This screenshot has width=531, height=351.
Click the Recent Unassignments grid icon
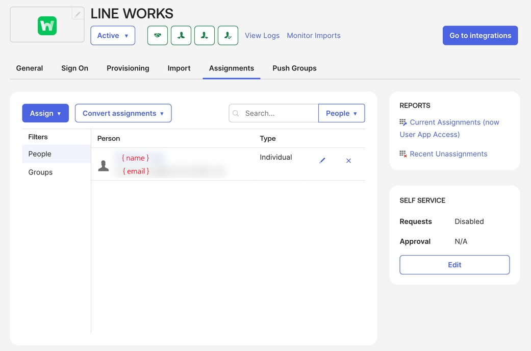click(403, 154)
